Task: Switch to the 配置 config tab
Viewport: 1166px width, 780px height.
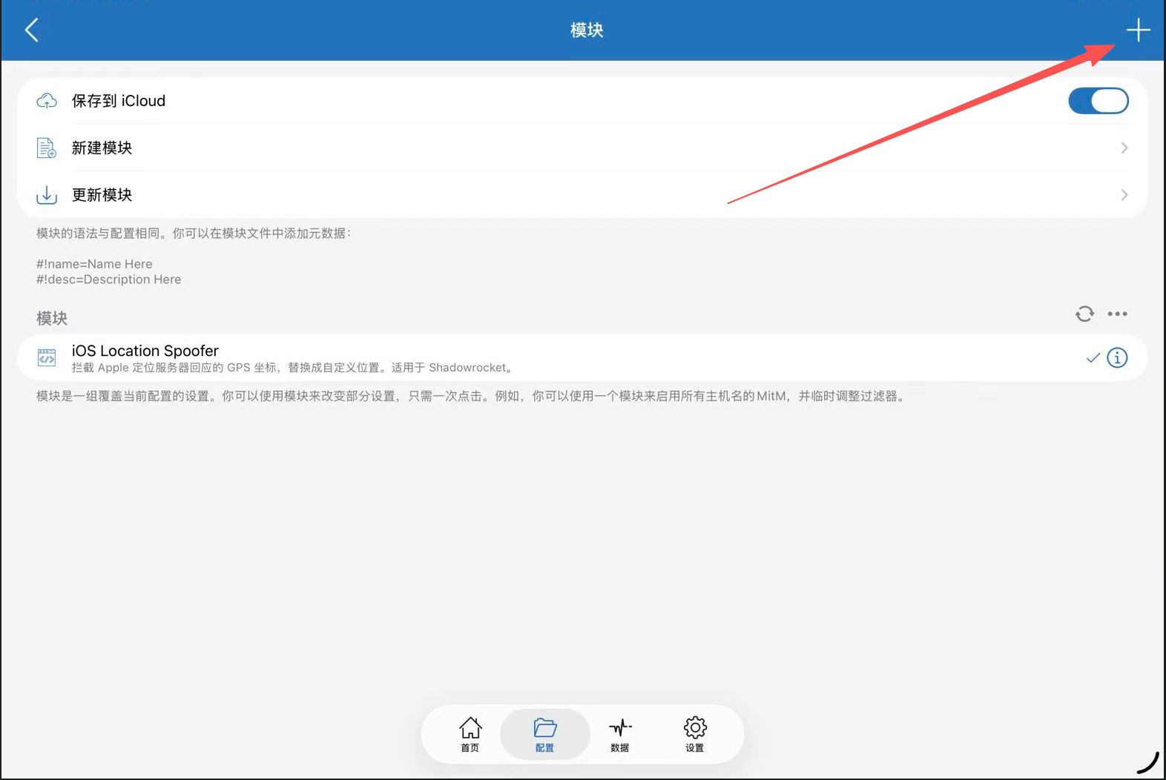Action: tap(545, 734)
